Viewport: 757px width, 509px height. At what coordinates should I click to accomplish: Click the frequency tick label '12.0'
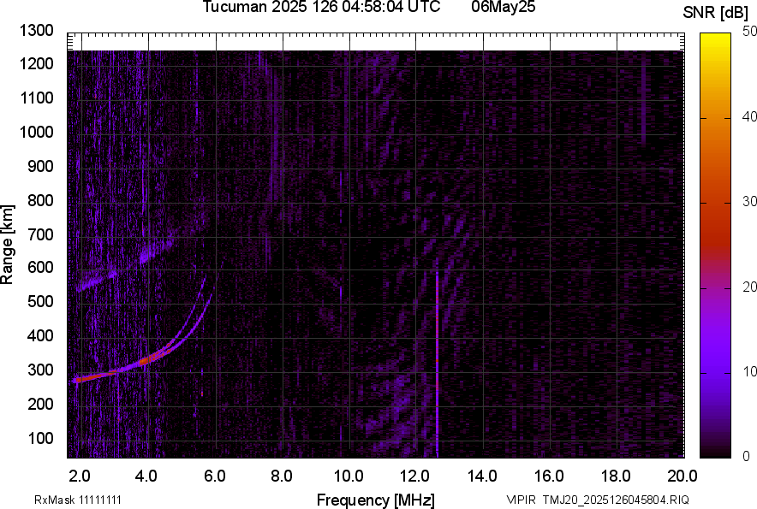click(414, 476)
